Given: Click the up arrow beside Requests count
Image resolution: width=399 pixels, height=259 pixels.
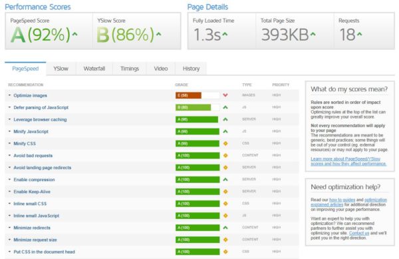Looking at the screenshot, I should tap(359, 33).
